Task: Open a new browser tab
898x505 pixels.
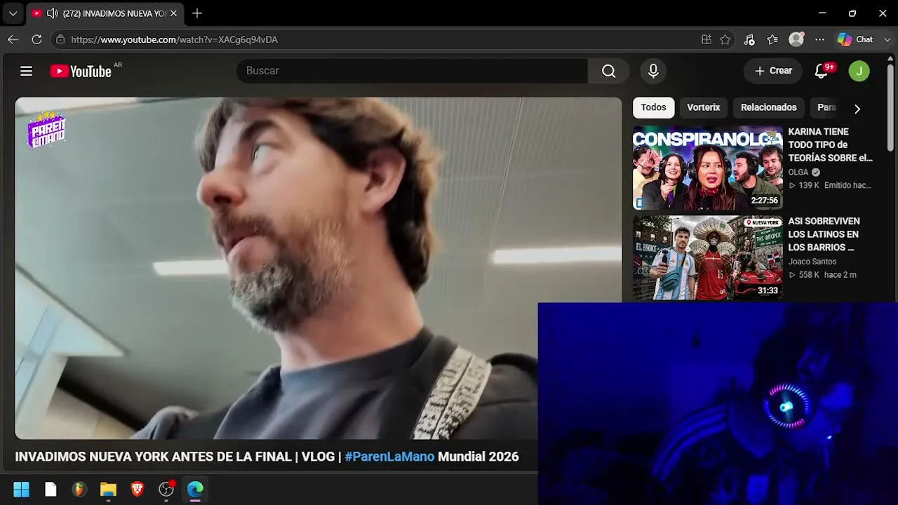Action: click(x=197, y=13)
